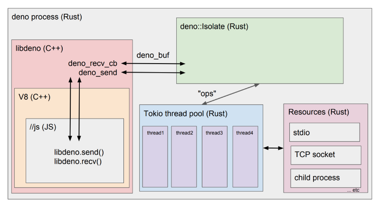This screenshot has height=204, width=380.
Task: Click the deno_buf label
Action: pos(153,56)
